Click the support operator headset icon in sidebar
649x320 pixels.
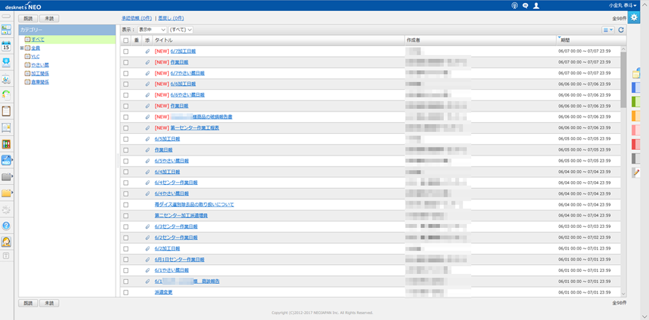pyautogui.click(x=6, y=241)
